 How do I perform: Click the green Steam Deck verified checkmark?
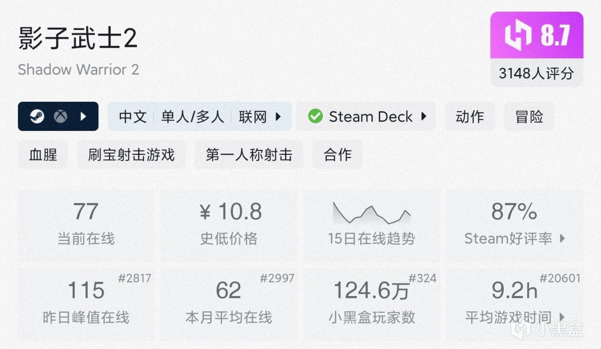click(x=316, y=116)
